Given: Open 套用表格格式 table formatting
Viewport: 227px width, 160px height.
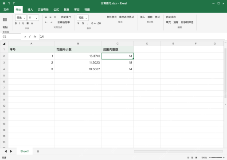Looking at the screenshot, I should [127, 17].
